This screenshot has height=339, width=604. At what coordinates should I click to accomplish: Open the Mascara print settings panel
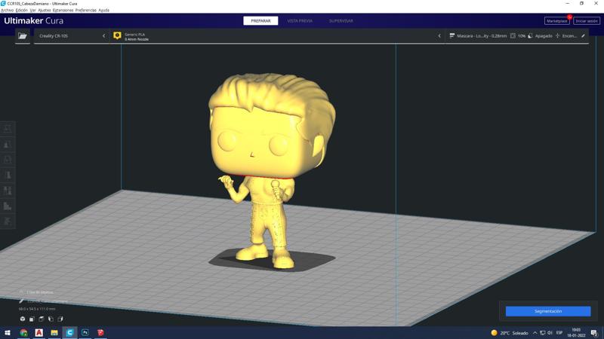pos(517,35)
